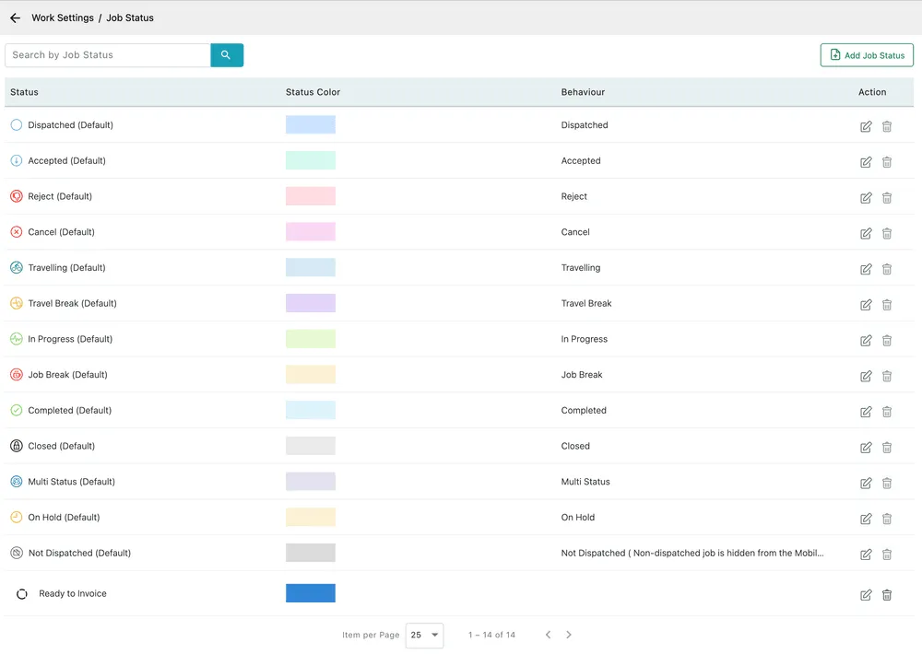Image resolution: width=922 pixels, height=654 pixels.
Task: Select the Ready to Invoice row name
Action: coord(73,593)
